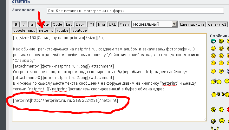Apply underline with the u button
This screenshot has width=229, height=130.
click(x=32, y=24)
